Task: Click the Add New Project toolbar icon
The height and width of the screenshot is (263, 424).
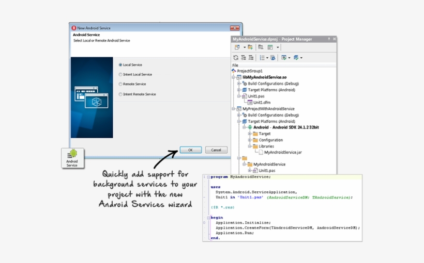Action: 237,47
